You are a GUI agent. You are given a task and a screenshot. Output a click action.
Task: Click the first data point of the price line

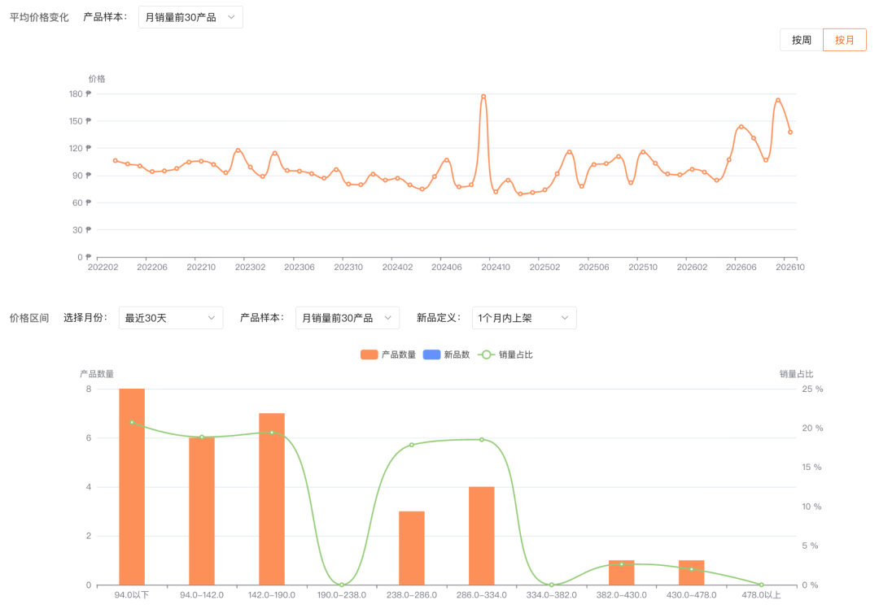click(x=116, y=161)
